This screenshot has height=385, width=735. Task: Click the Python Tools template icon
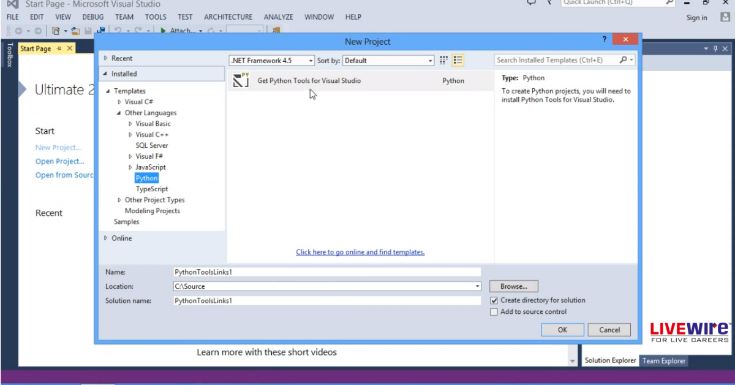pos(241,80)
